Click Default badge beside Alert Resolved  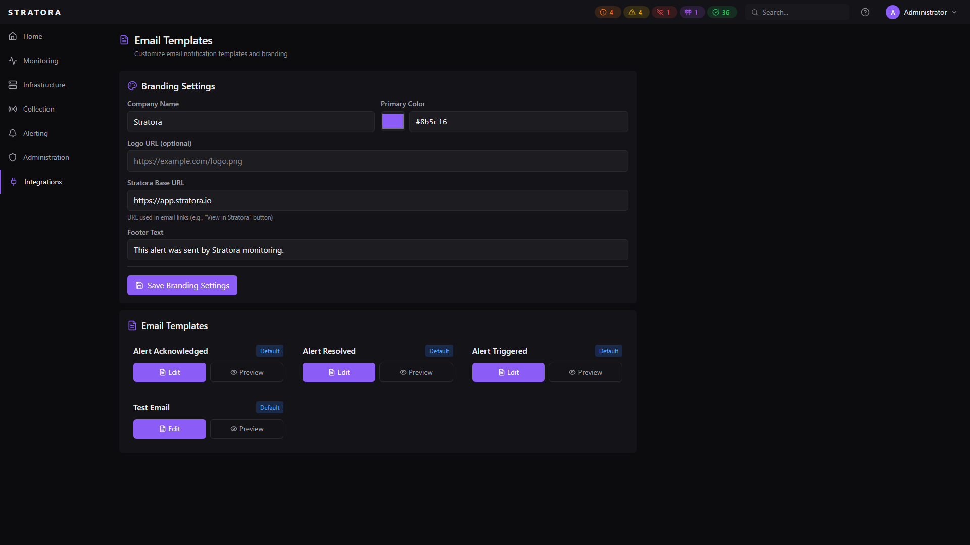[x=439, y=351]
